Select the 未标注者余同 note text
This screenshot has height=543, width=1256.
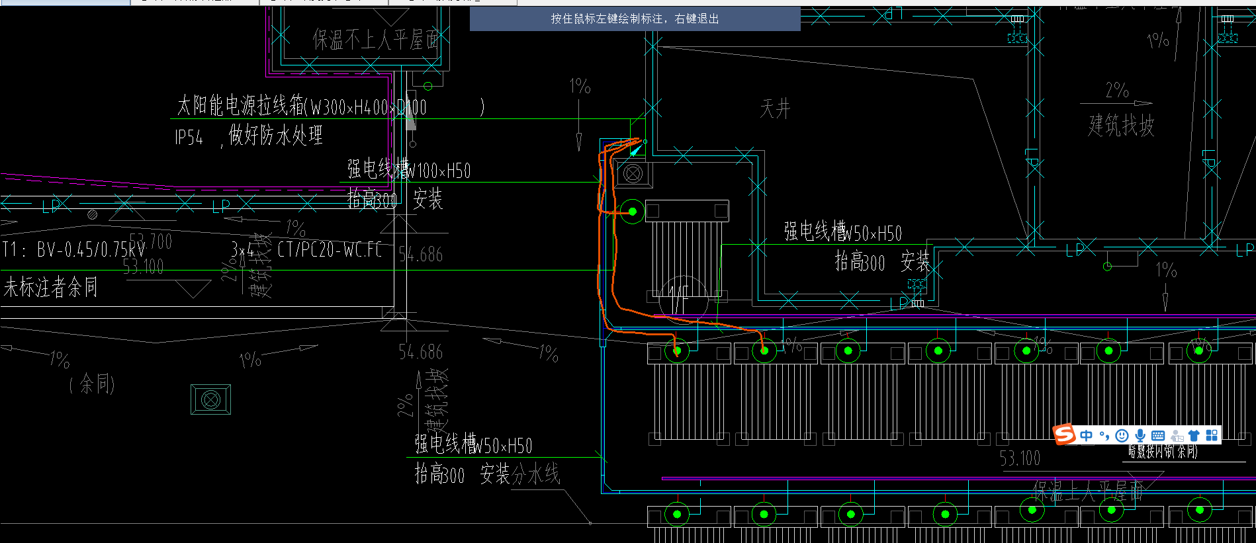(50, 287)
